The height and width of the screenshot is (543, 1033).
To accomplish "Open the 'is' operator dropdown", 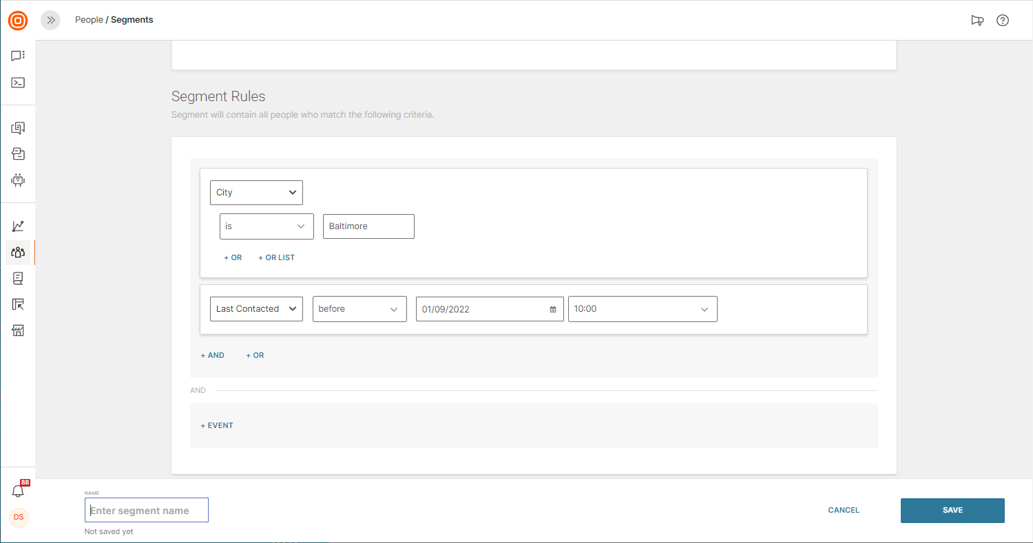I will pos(267,226).
